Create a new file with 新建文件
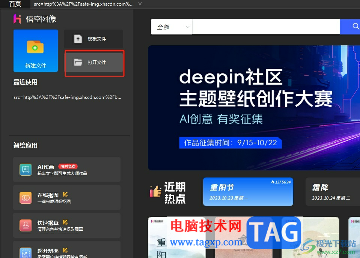360x258 pixels. (36, 51)
